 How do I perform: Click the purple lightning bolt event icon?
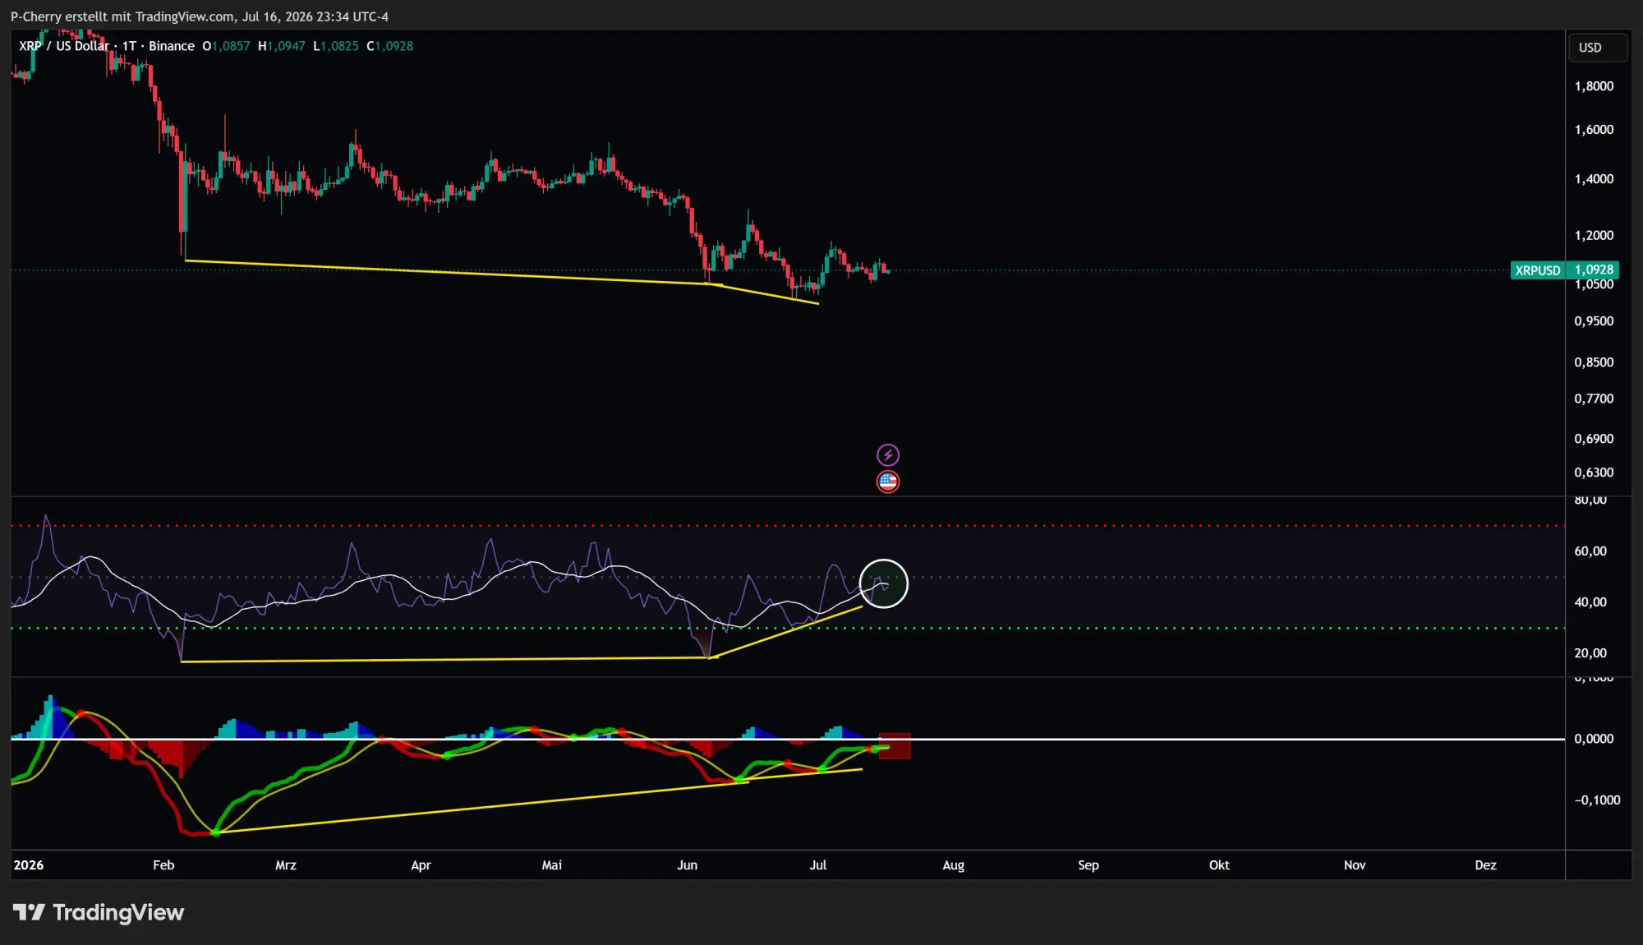coord(888,455)
